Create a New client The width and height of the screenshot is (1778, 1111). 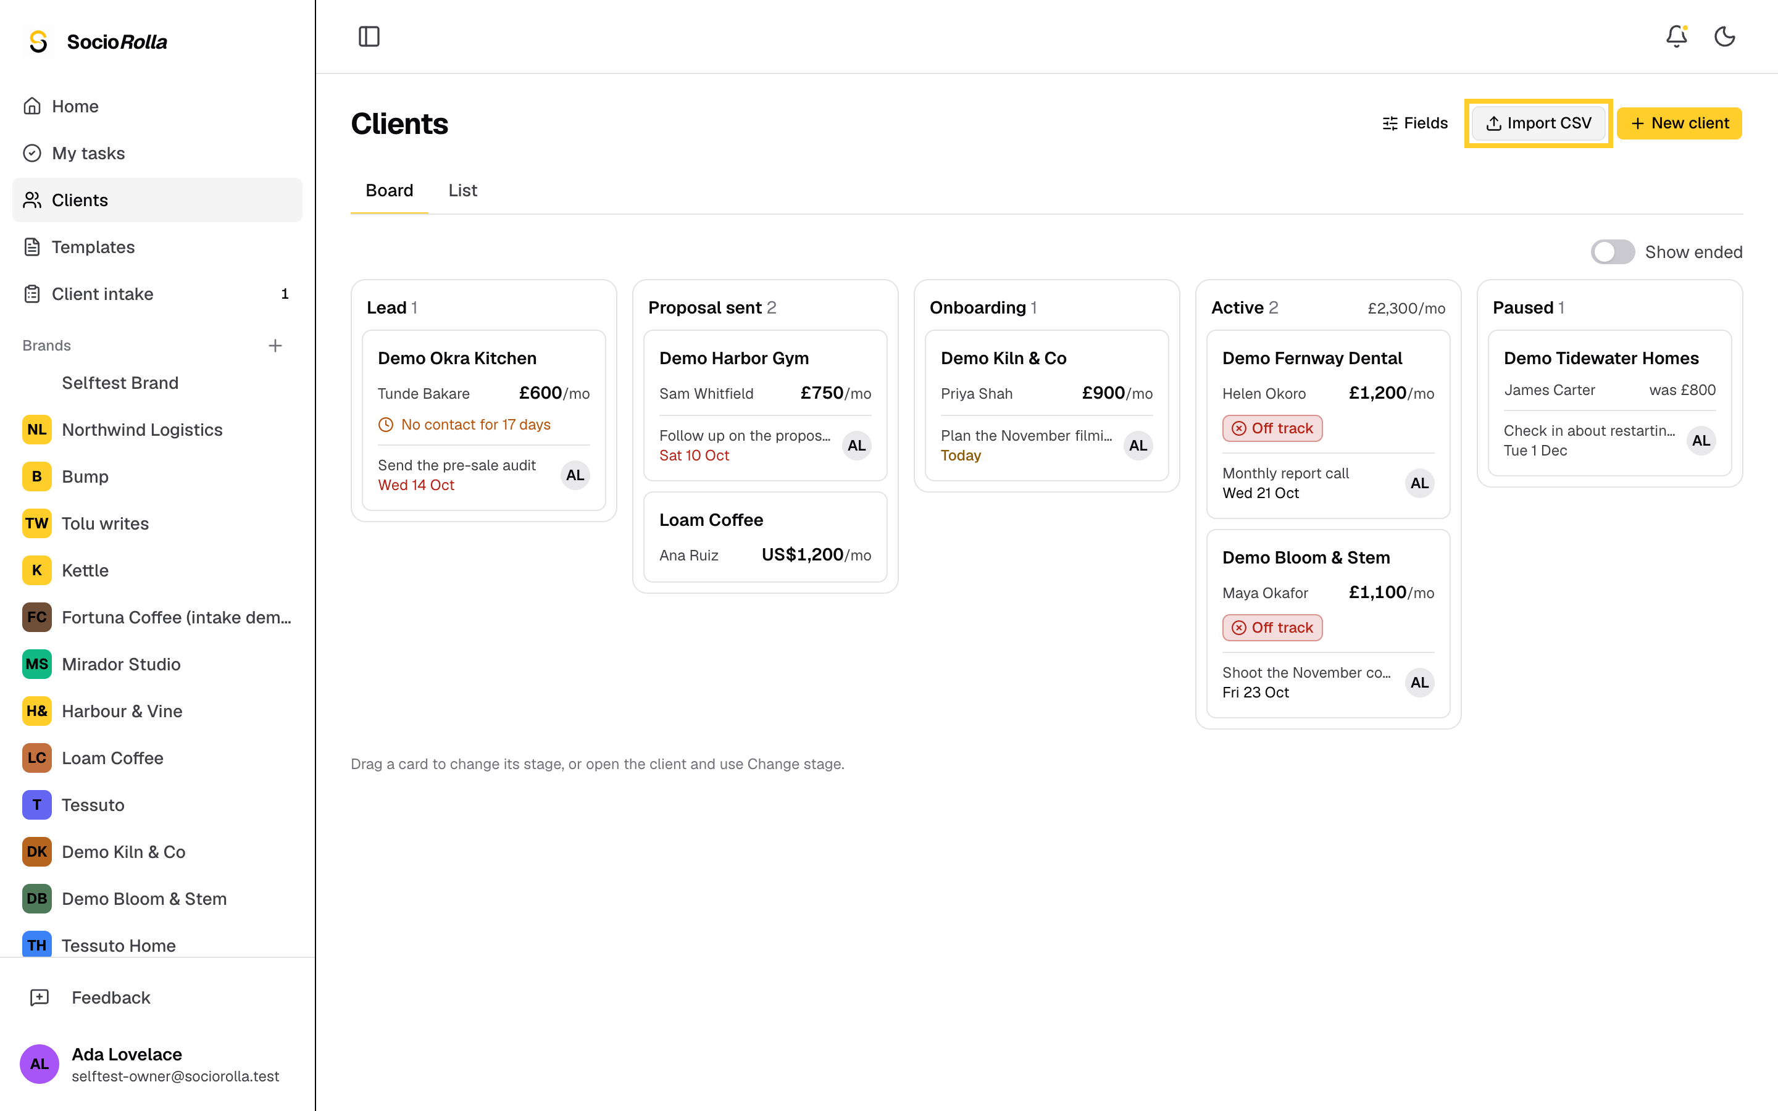(1679, 123)
